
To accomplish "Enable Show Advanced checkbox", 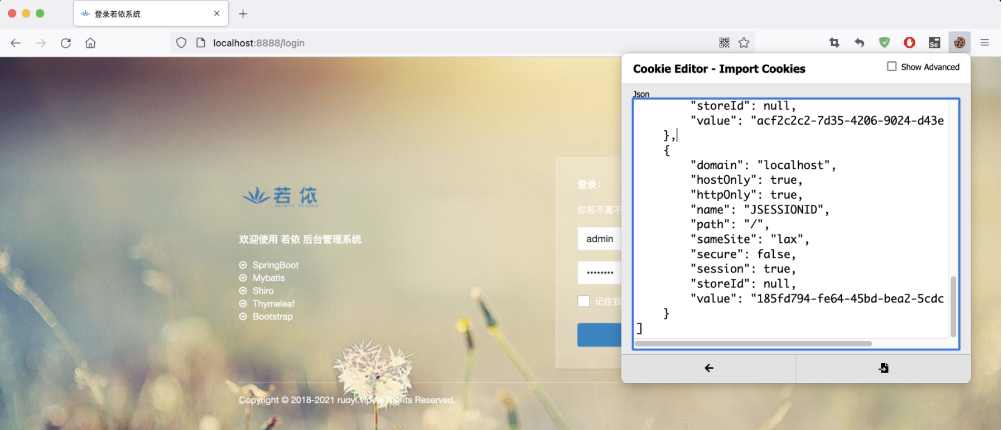I will 892,66.
